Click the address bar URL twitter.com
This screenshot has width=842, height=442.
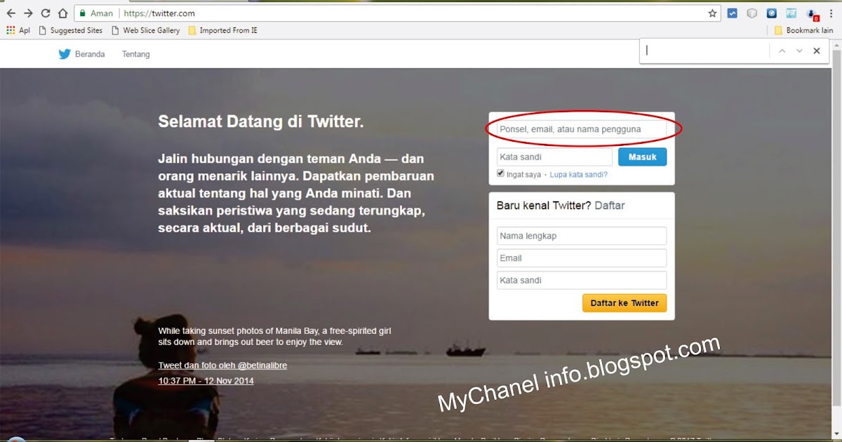click(159, 13)
